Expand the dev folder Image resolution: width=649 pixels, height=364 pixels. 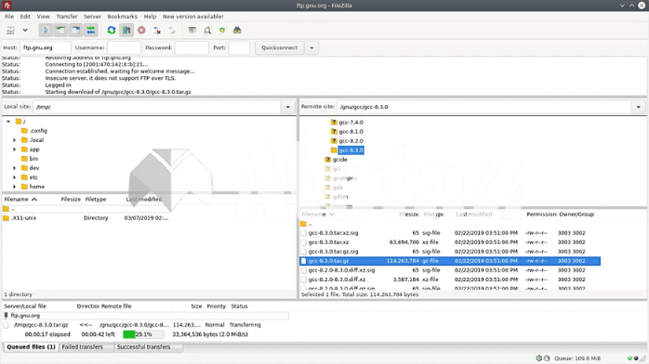(15, 168)
